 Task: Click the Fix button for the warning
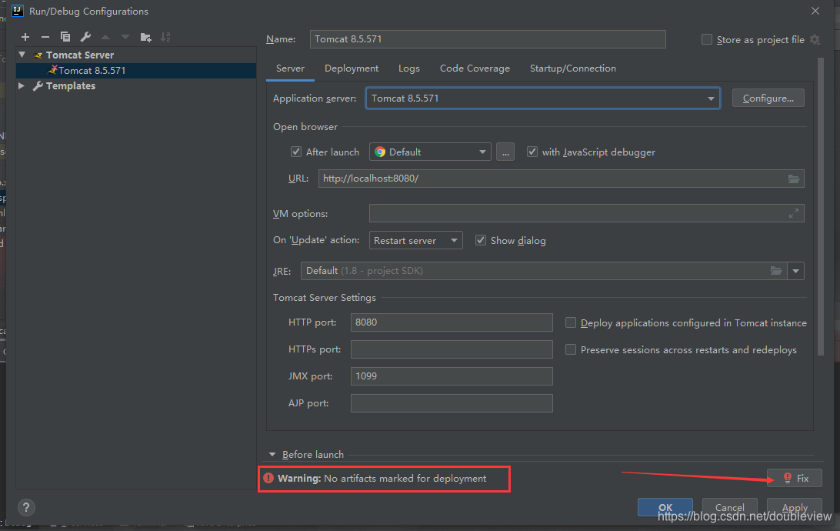pos(795,479)
